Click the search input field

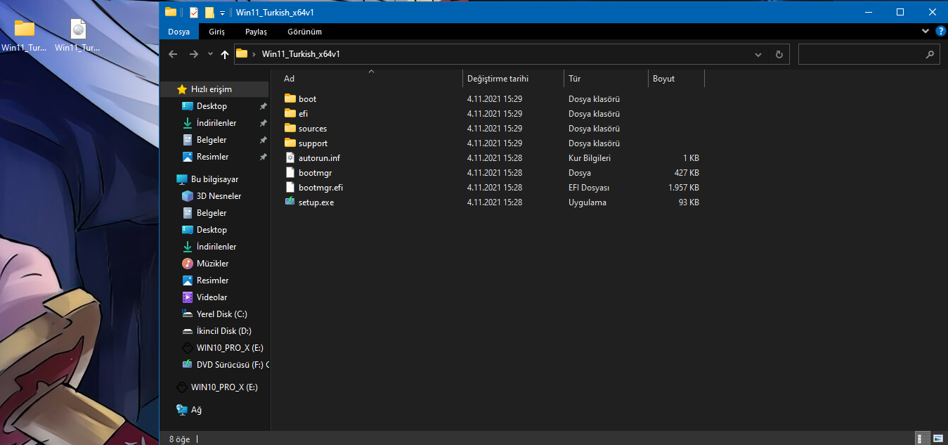(869, 54)
